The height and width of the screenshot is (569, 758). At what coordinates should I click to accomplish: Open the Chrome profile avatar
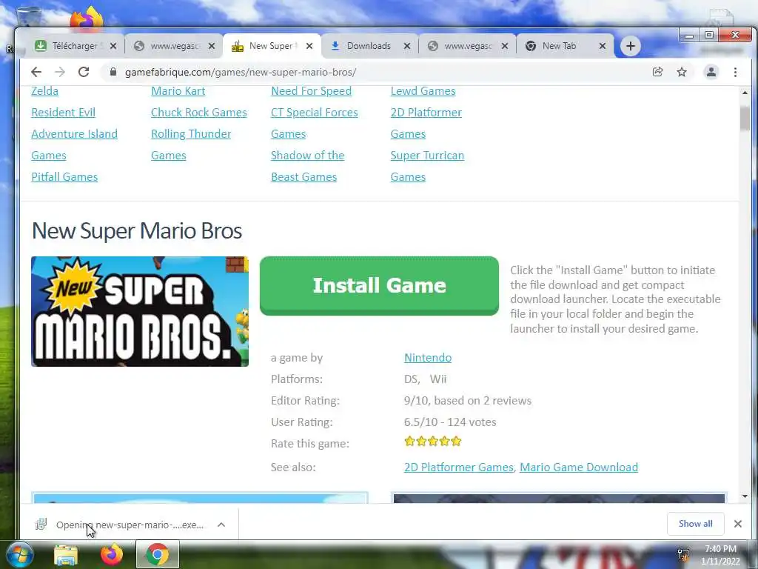[711, 72]
